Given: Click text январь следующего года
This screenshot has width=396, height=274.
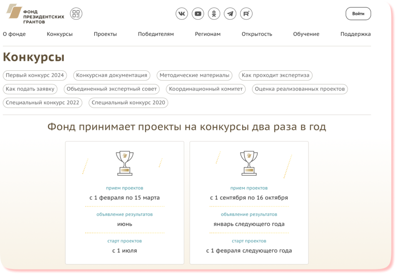Looking at the screenshot, I should 249,224.
